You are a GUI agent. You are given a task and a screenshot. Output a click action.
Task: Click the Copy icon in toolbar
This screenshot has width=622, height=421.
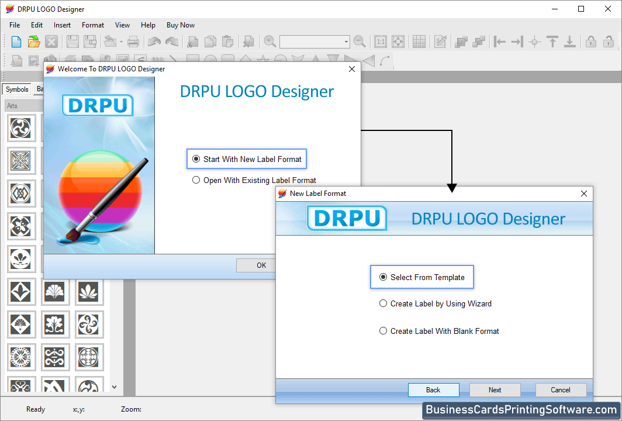(210, 42)
